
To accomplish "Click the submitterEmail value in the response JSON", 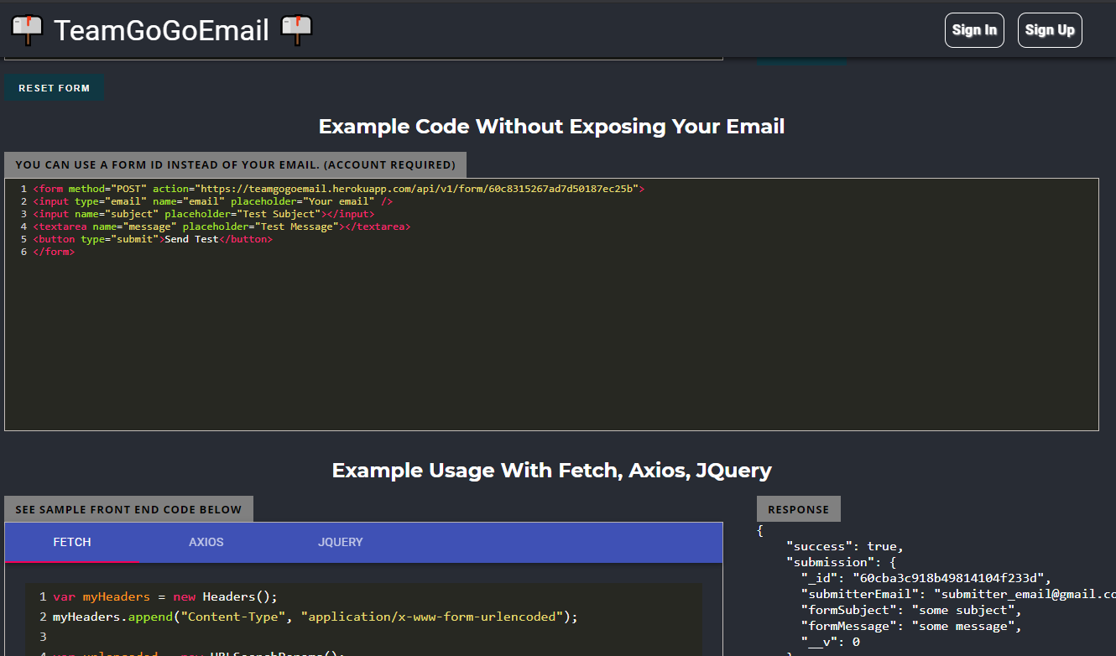I will pos(1024,593).
